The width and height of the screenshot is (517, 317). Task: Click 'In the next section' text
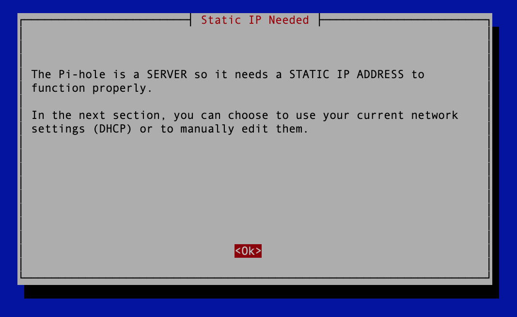(96, 115)
